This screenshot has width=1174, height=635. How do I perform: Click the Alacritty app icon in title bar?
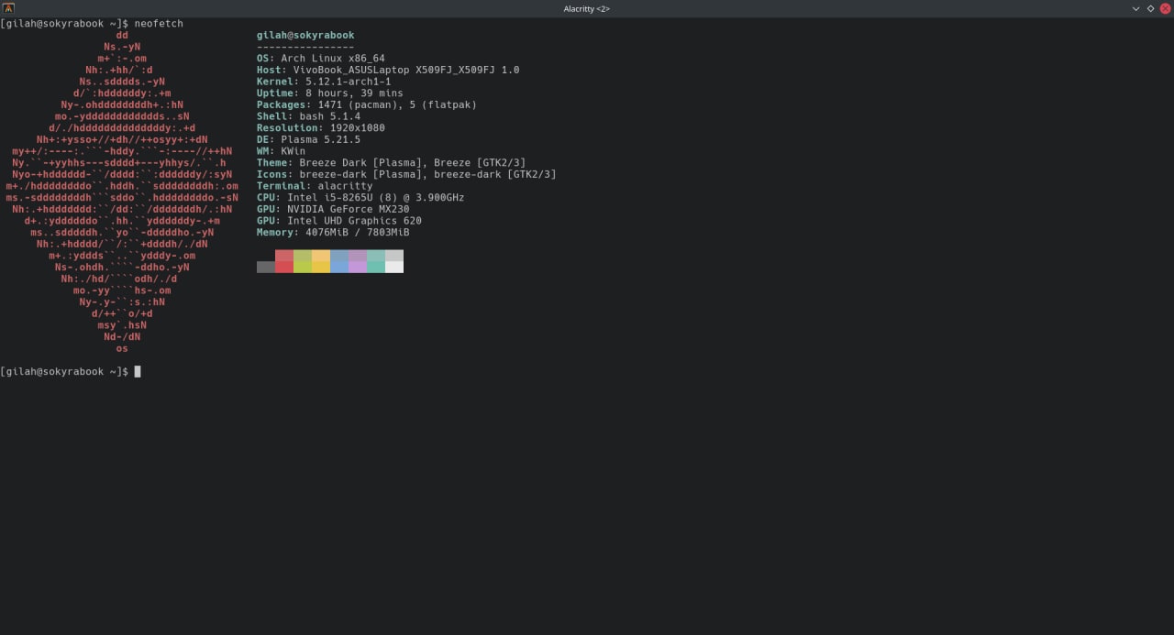tap(8, 8)
